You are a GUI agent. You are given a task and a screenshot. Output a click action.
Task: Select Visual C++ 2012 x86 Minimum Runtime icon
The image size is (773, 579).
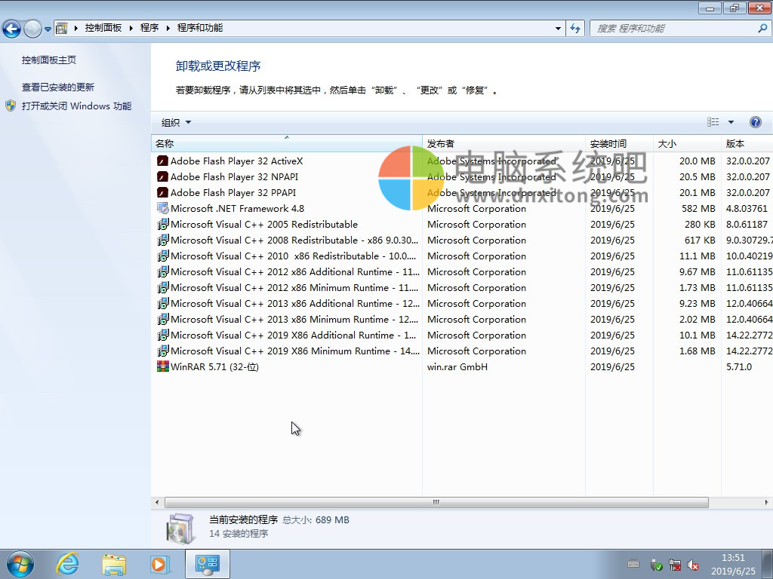coord(162,287)
